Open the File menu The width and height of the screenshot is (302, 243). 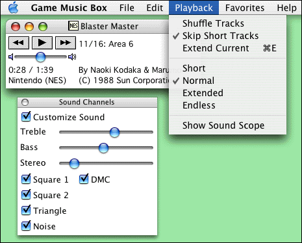127,8
